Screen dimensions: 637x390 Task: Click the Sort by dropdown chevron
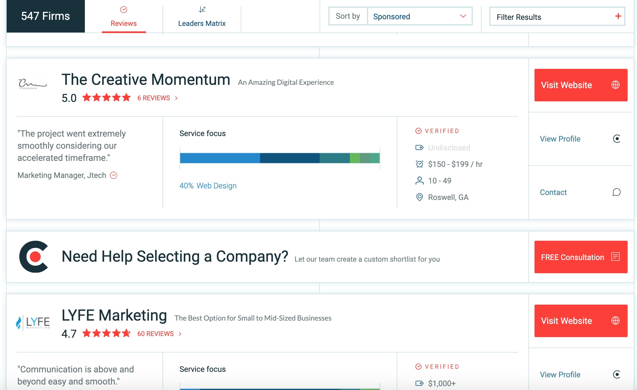click(x=463, y=16)
